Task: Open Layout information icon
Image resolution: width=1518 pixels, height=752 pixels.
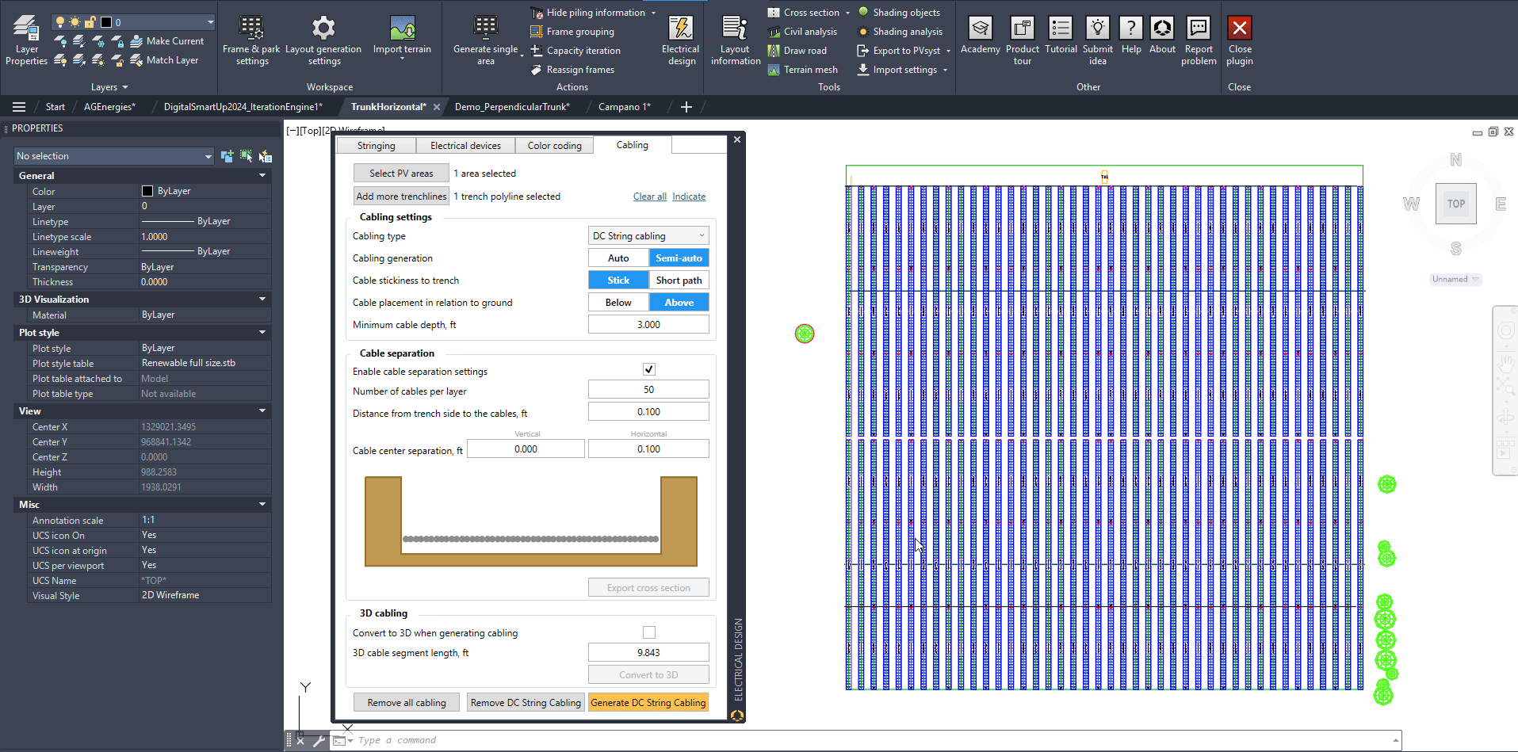Action: pyautogui.click(x=735, y=29)
